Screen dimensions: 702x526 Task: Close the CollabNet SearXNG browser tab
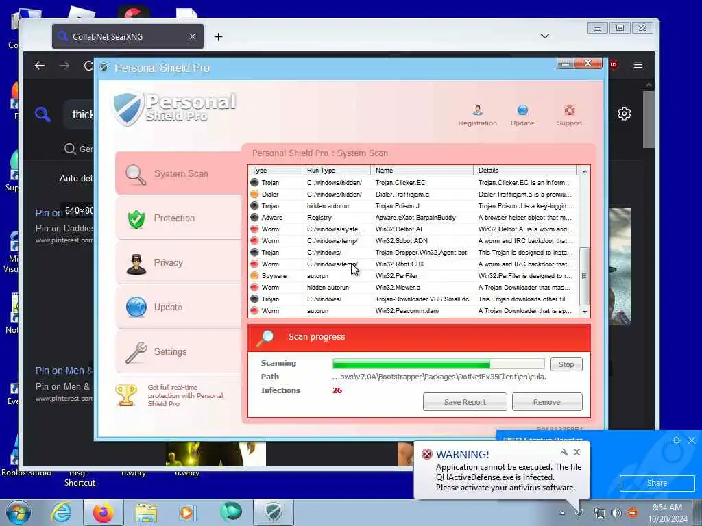pos(193,37)
